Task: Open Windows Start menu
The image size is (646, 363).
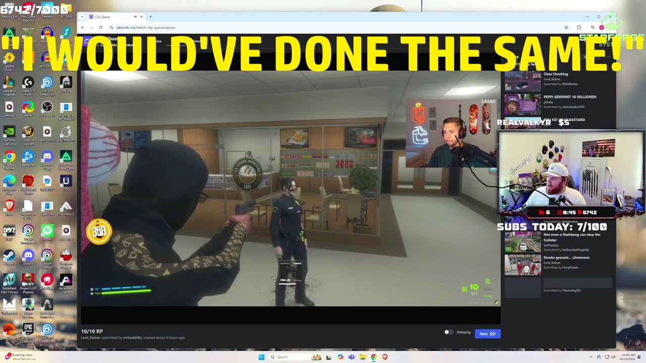Action: pyautogui.click(x=261, y=357)
